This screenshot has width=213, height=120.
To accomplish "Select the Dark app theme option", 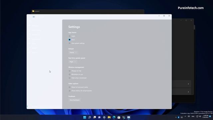I will (70, 40).
